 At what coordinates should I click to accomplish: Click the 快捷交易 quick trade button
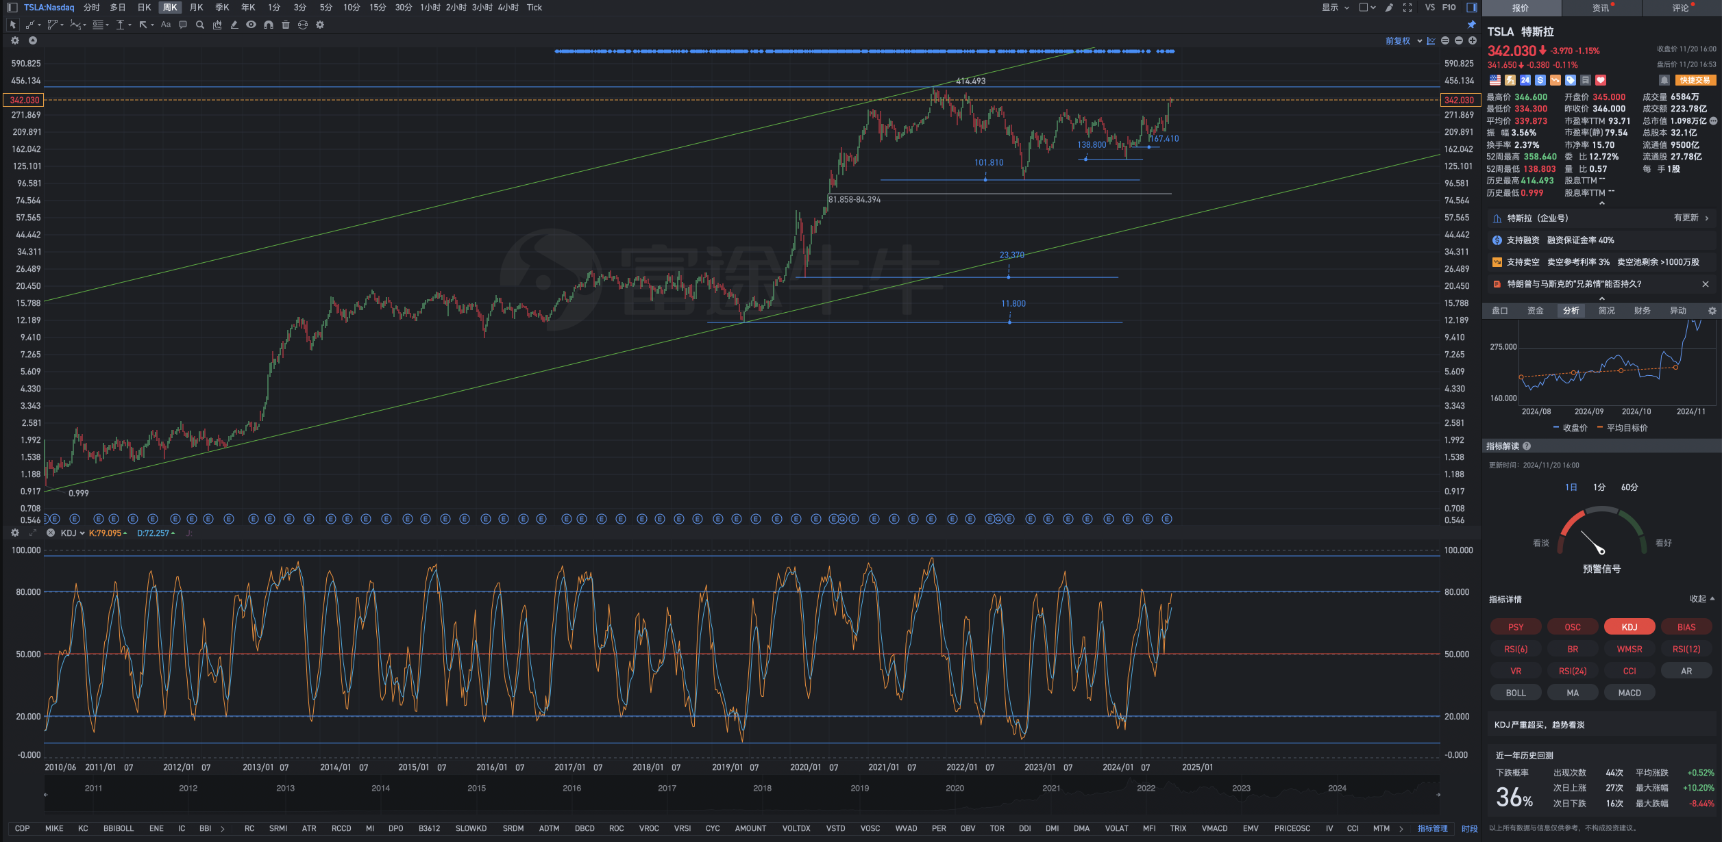pos(1695,80)
